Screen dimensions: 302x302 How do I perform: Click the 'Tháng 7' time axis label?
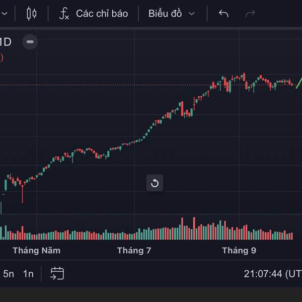pos(134,250)
